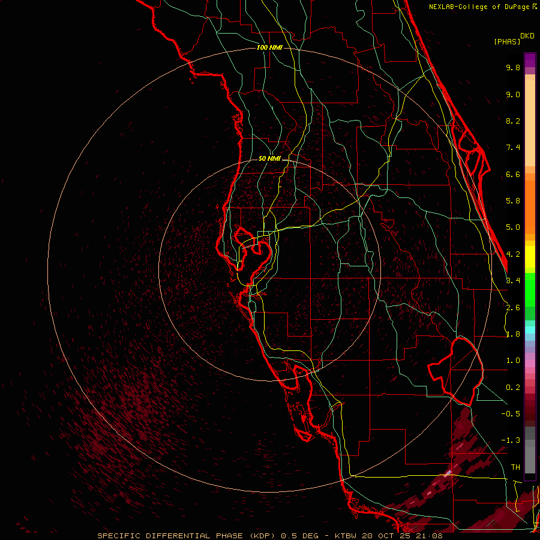
Task: Click the 6.6 scale value
Action: pyautogui.click(x=513, y=174)
